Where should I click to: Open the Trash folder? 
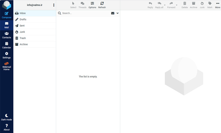22,38
